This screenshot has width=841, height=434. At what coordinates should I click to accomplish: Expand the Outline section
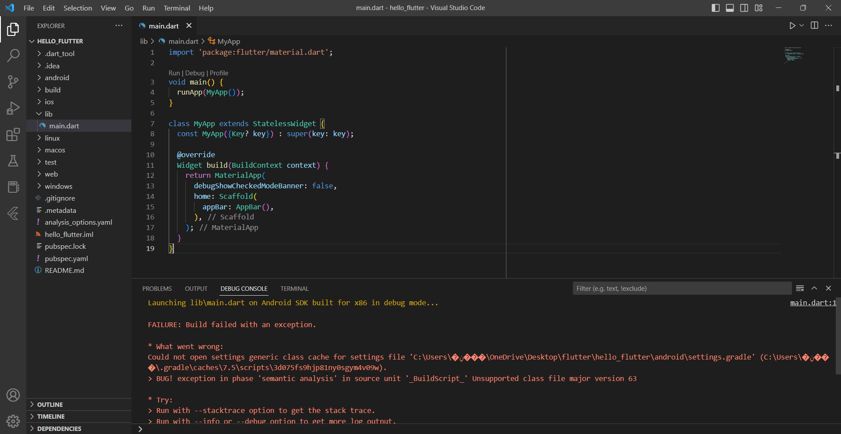coord(79,405)
